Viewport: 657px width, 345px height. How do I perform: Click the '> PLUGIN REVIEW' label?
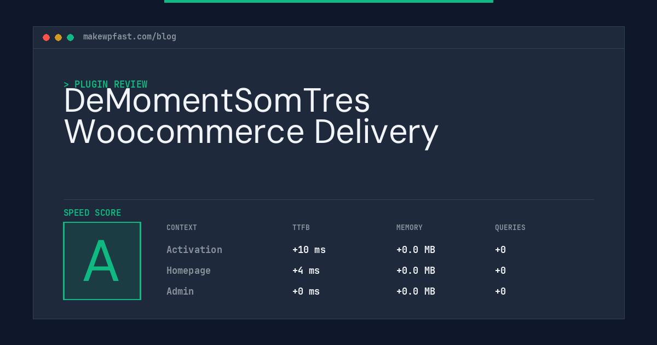106,84
